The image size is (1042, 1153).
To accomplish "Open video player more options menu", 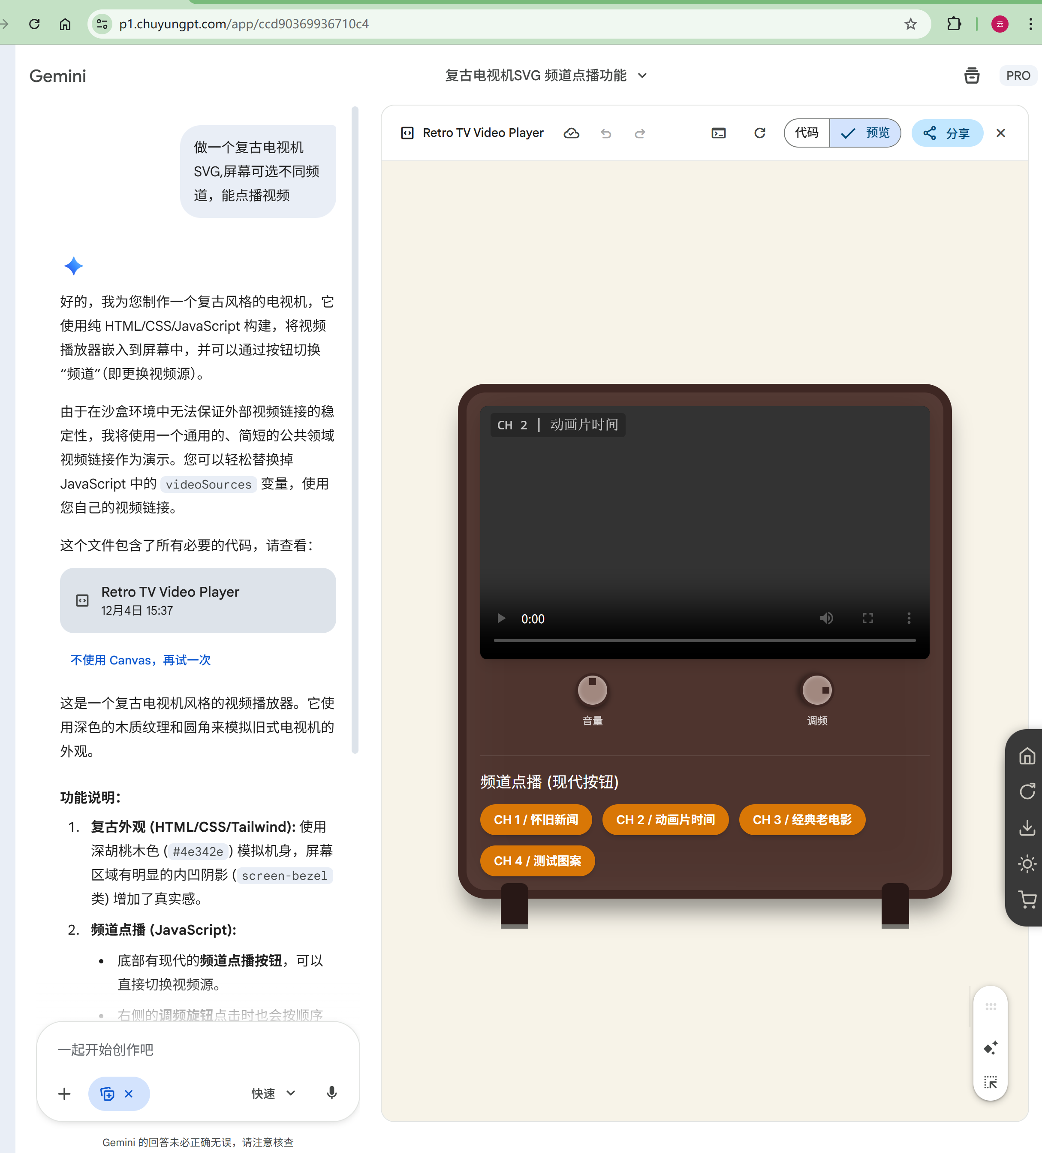I will tap(908, 618).
